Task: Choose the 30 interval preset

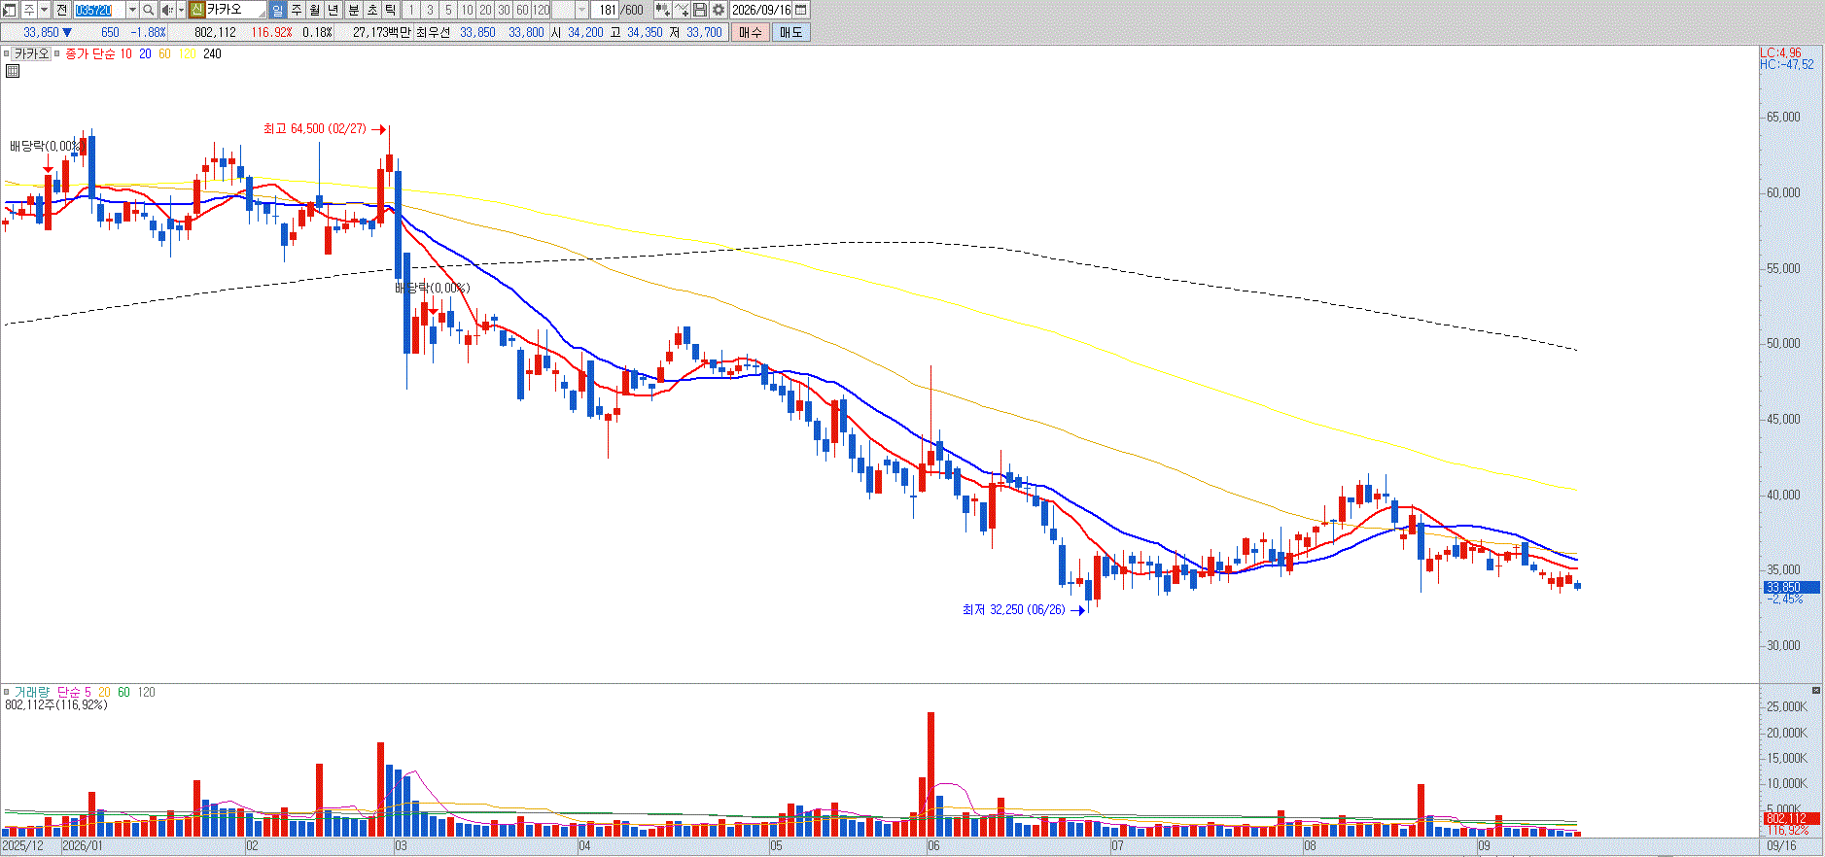Action: (504, 10)
